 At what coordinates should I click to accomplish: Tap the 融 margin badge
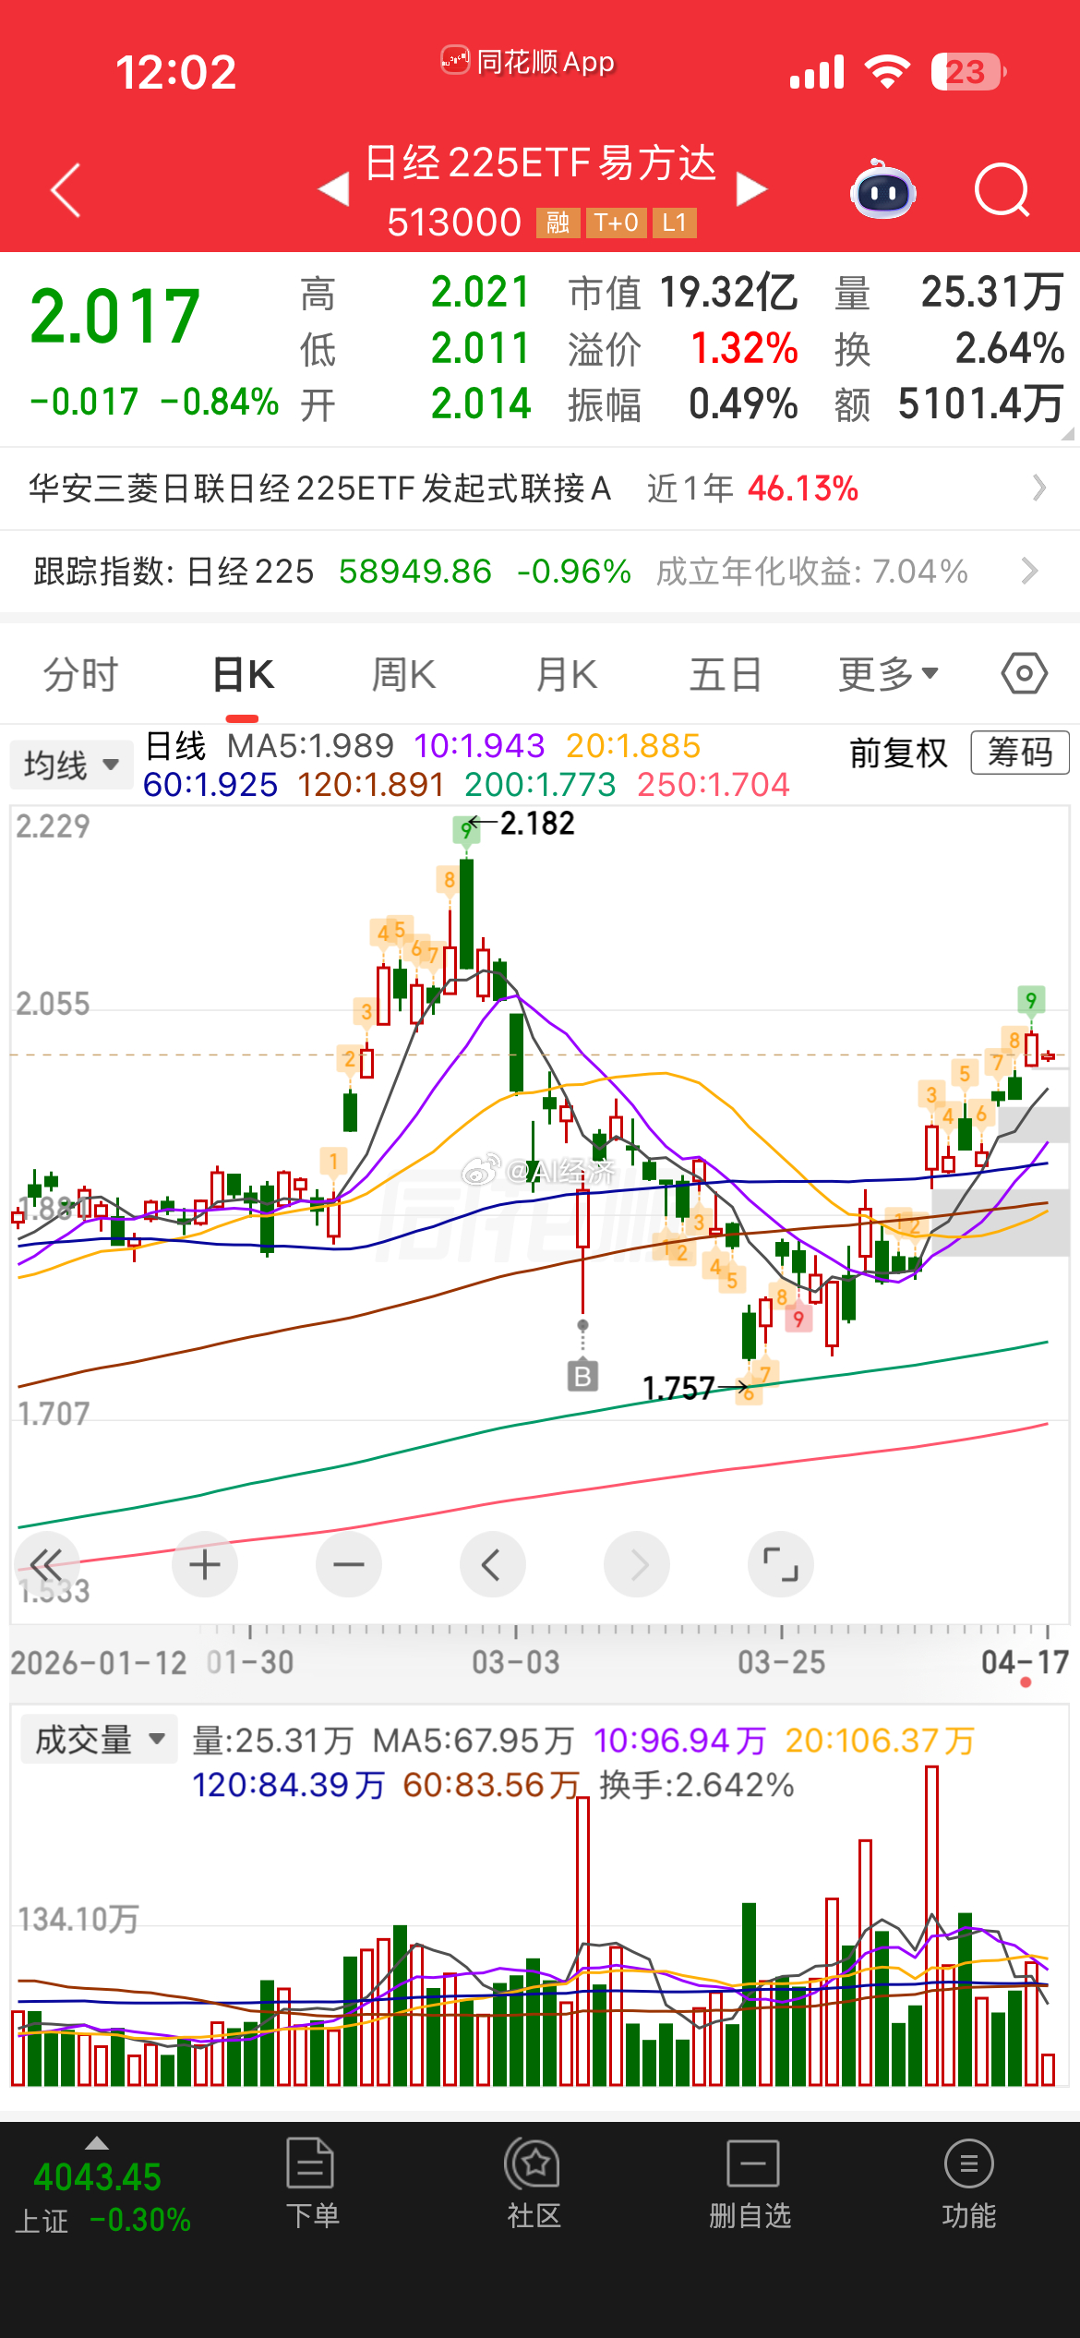558,223
